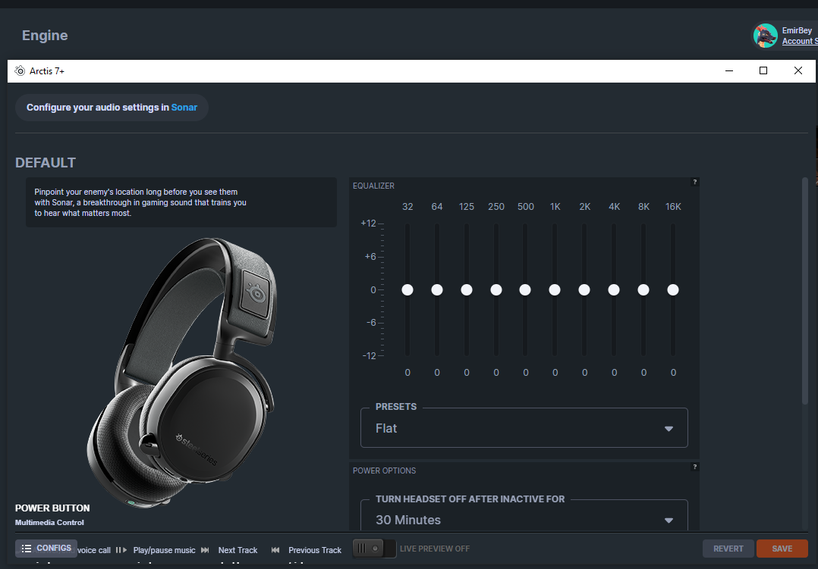This screenshot has height=569, width=818.
Task: Open the Account Settings link
Action: coord(800,41)
